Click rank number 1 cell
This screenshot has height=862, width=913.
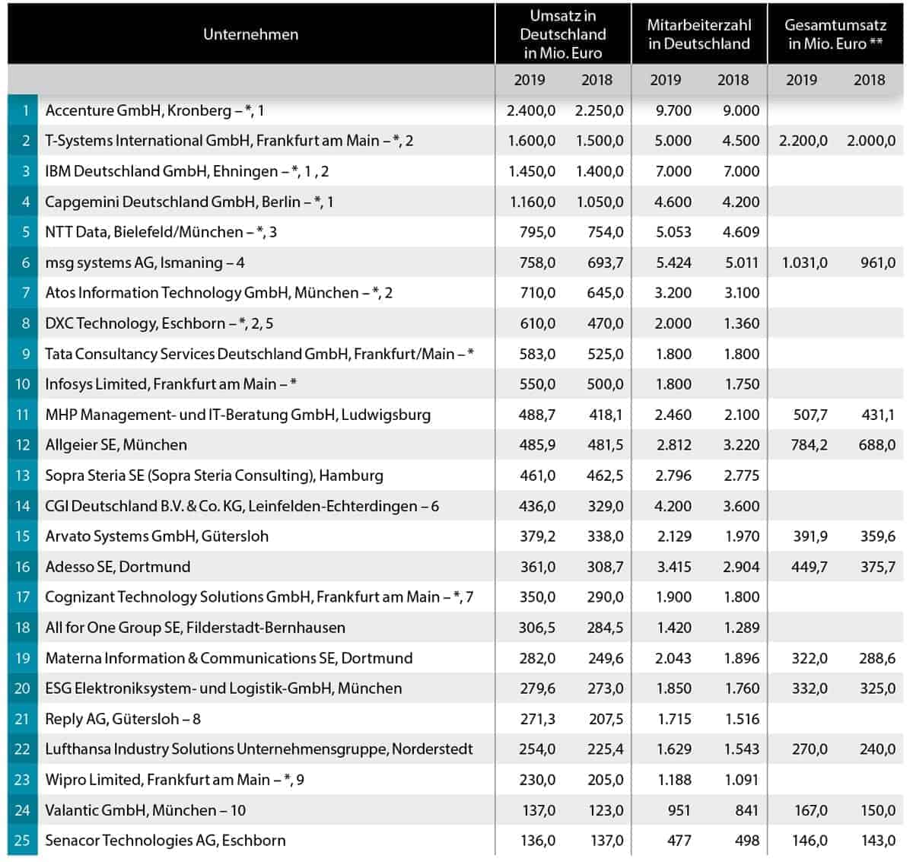(23, 110)
